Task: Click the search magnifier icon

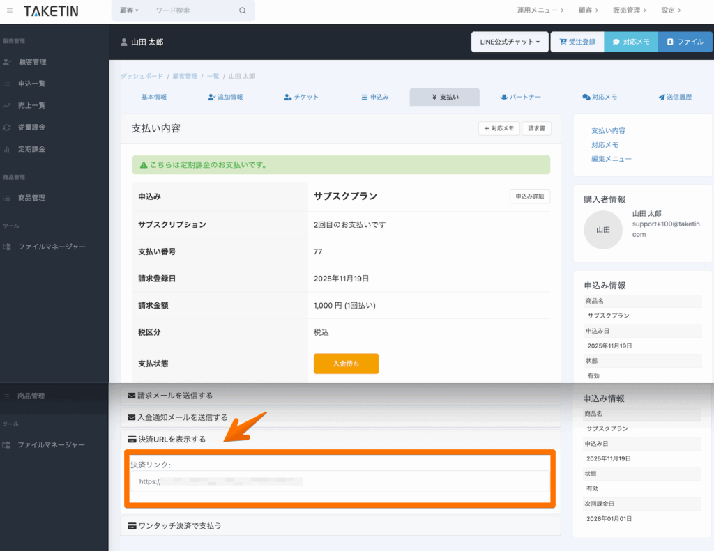Action: 242,10
